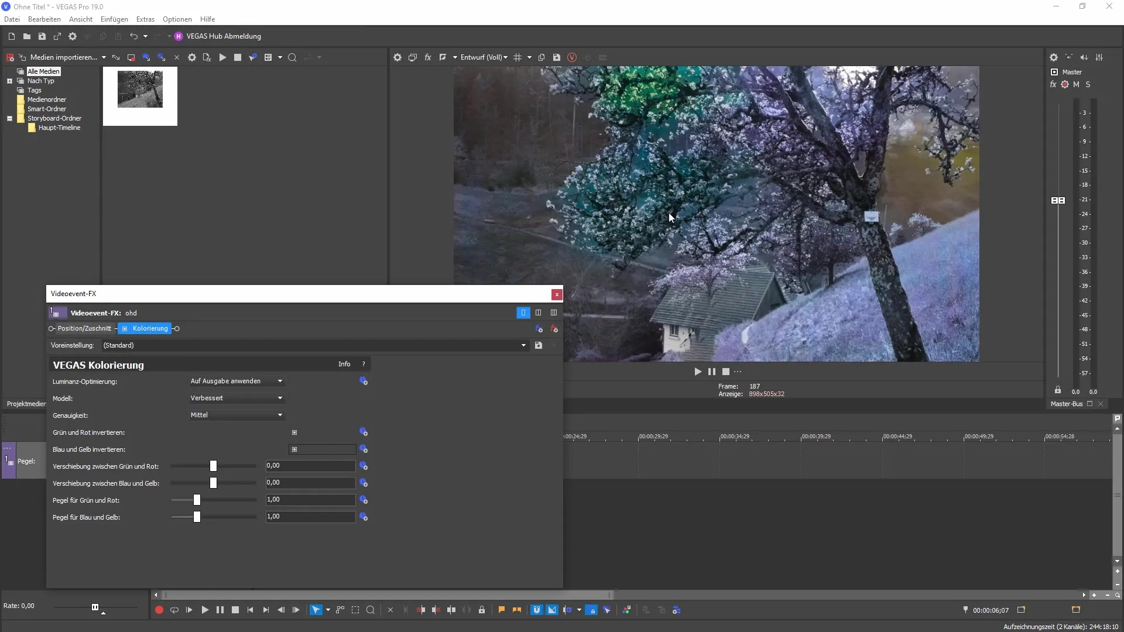Solo the Master bus with S button
This screenshot has height=632, width=1124.
click(x=1088, y=85)
